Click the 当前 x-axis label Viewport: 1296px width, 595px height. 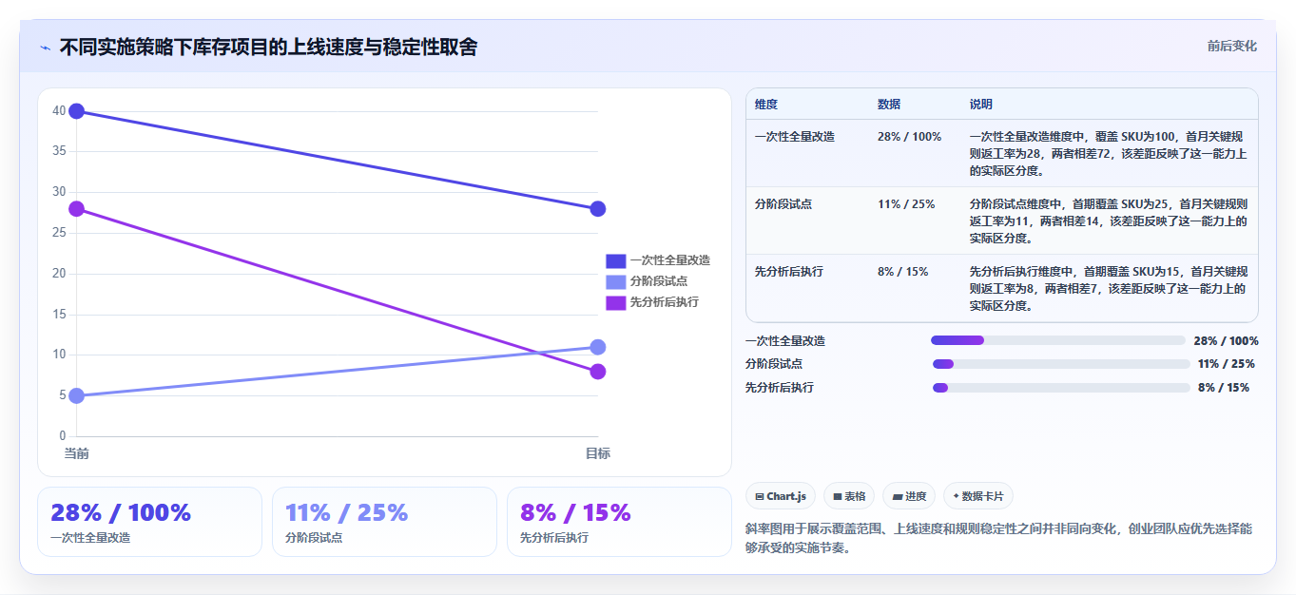point(77,453)
